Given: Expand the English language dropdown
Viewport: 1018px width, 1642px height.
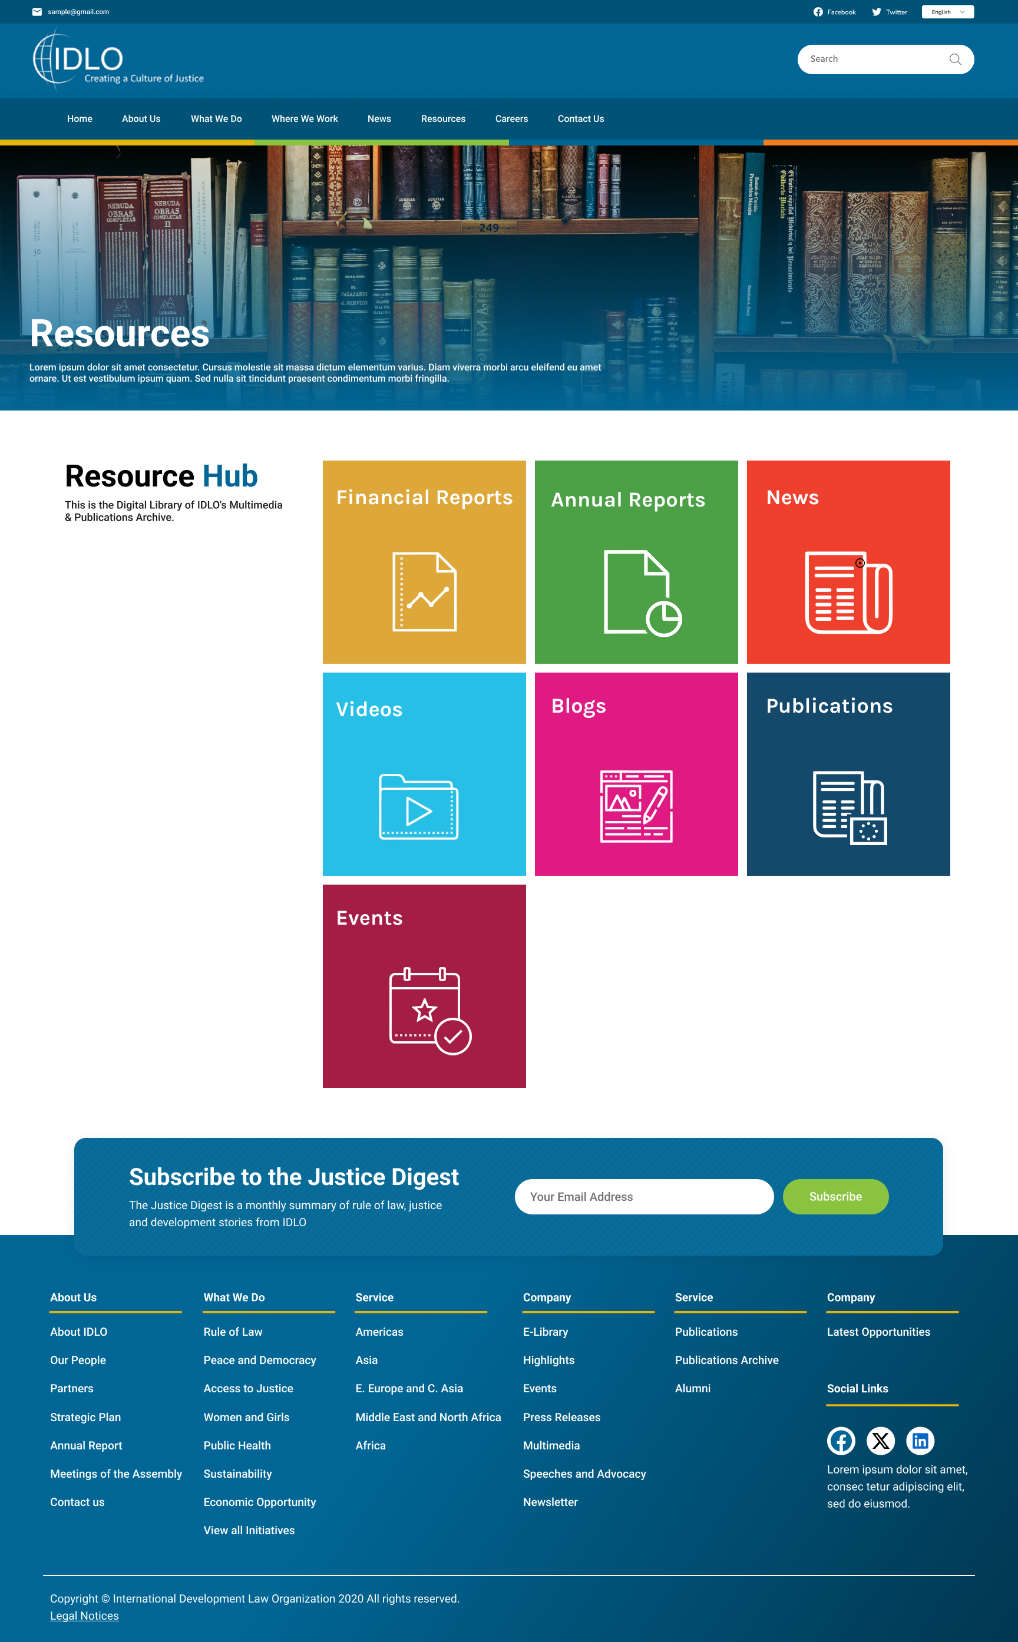Looking at the screenshot, I should (947, 12).
